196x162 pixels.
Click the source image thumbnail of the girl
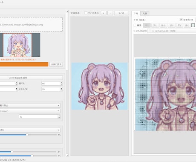pyautogui.click(x=17, y=45)
